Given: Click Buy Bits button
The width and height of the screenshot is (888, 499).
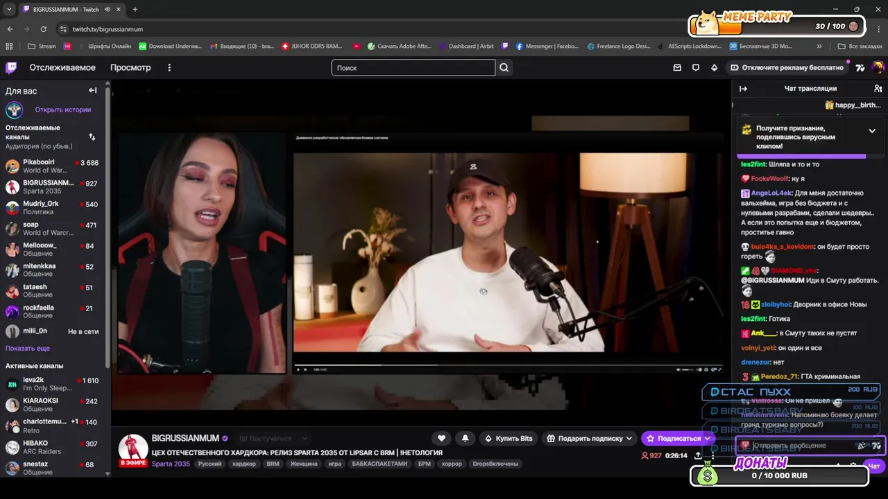Looking at the screenshot, I should [x=509, y=438].
